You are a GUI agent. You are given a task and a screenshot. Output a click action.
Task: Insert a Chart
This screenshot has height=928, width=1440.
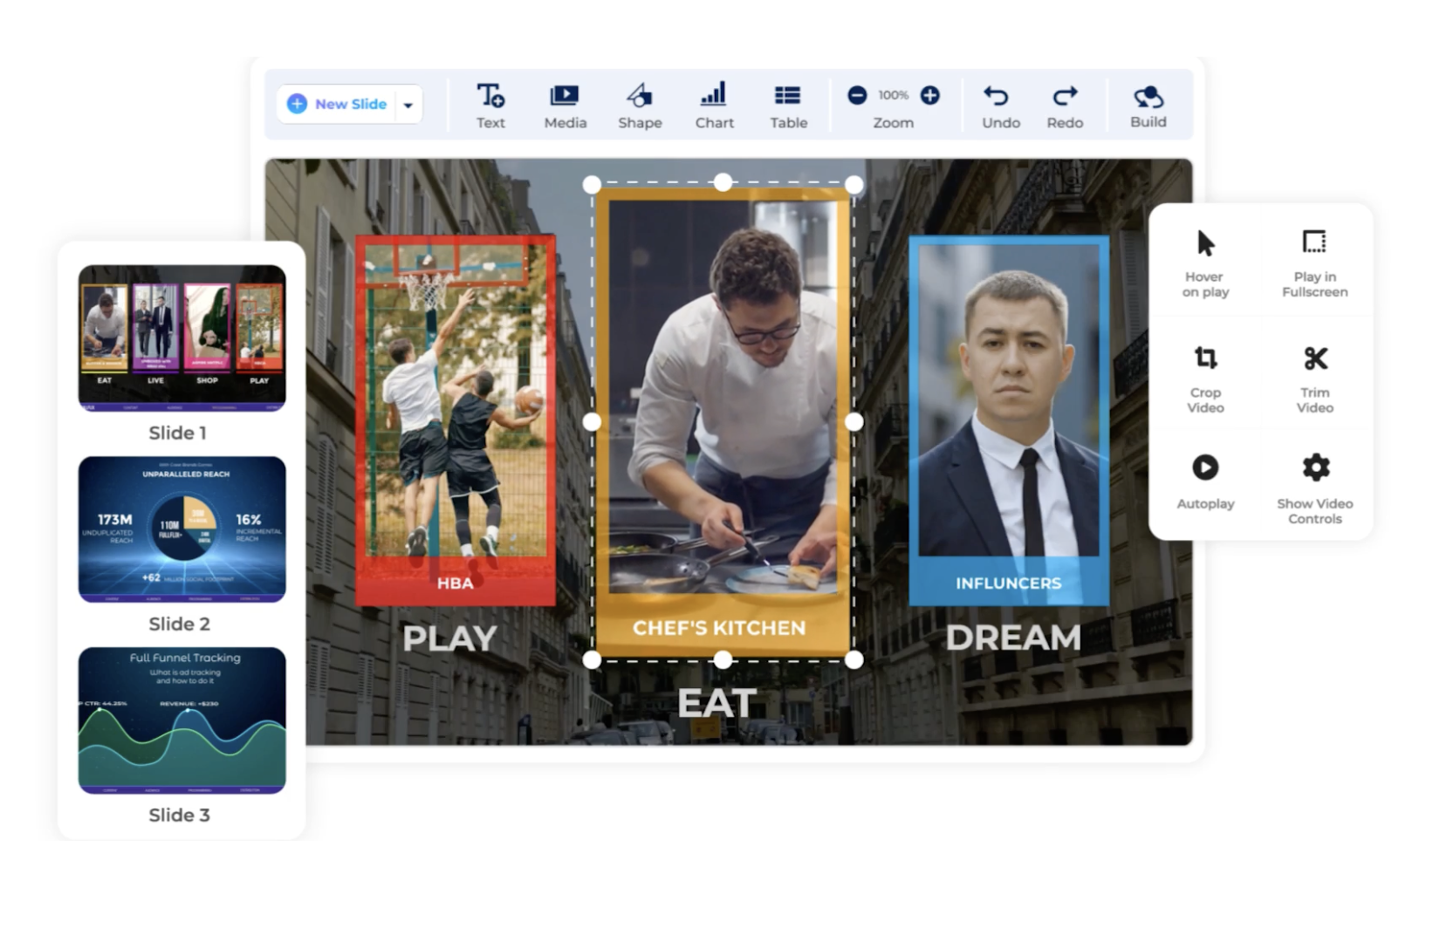click(x=714, y=103)
